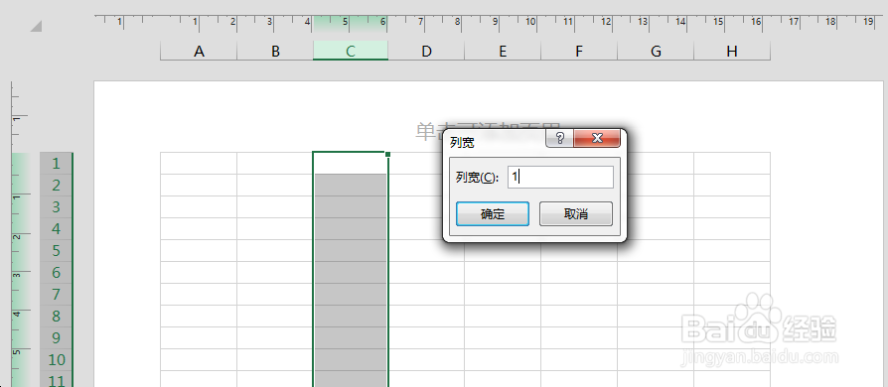This screenshot has height=387, width=888.
Task: Select row 8 header
Action: [x=56, y=316]
